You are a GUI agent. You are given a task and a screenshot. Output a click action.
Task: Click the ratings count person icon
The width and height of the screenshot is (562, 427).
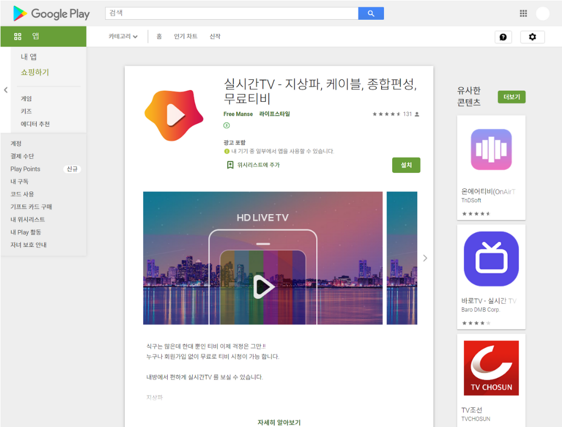(x=417, y=114)
